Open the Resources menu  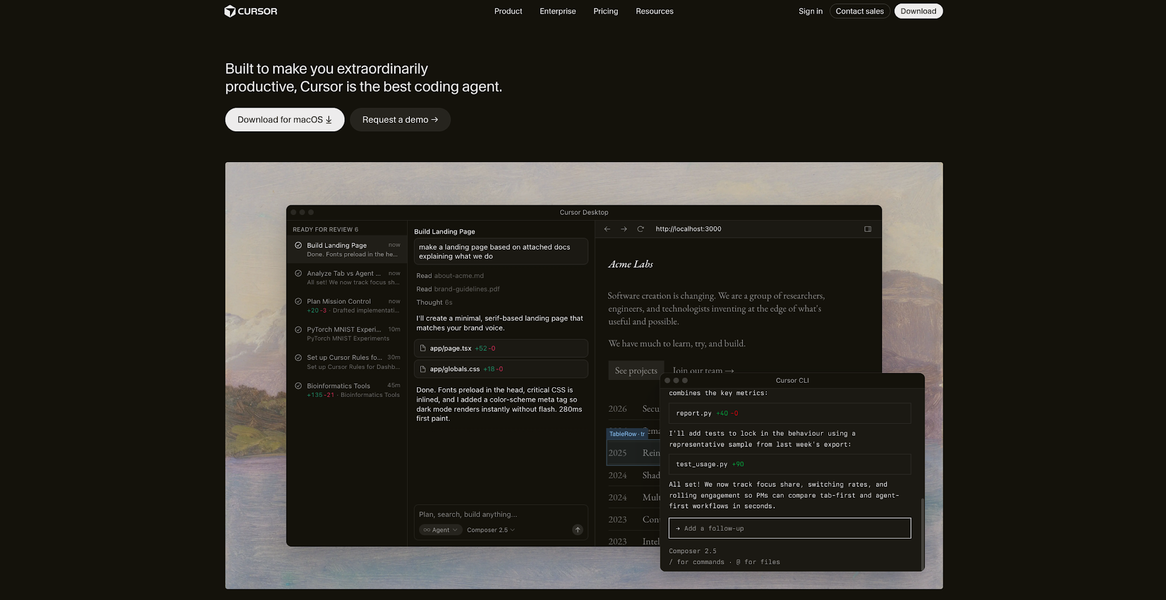(x=654, y=11)
